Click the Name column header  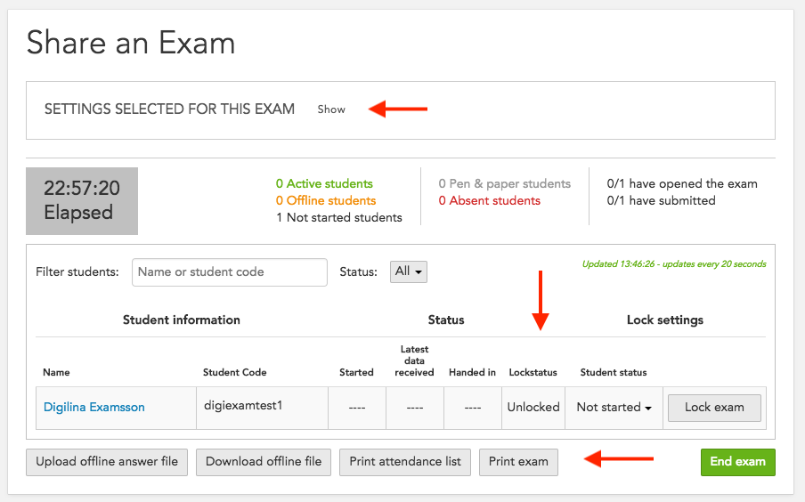(x=56, y=372)
